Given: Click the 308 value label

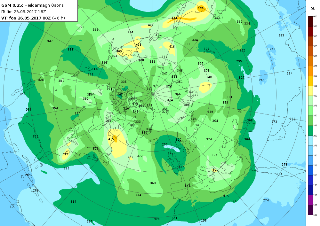Looking at the screenshot, I should coord(250,121).
